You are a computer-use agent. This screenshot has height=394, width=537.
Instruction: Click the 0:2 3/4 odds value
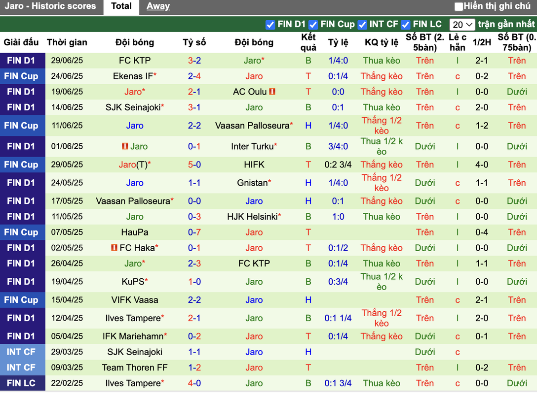pos(338,164)
